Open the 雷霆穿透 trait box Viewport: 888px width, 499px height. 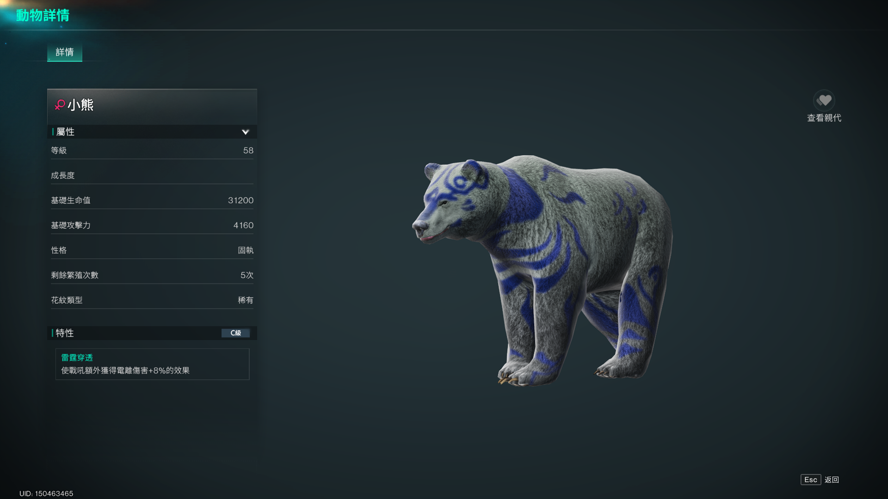152,364
